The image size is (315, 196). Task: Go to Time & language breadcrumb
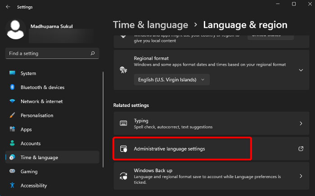(150, 25)
